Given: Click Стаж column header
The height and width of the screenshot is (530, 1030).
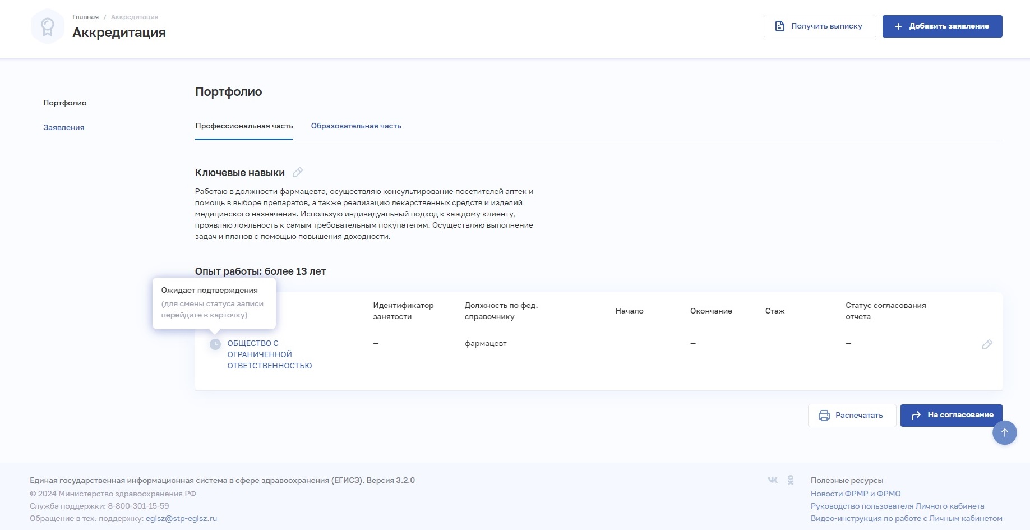Looking at the screenshot, I should (775, 311).
